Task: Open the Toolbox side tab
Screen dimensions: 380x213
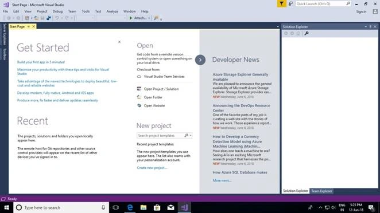Action: pyautogui.click(x=5, y=54)
